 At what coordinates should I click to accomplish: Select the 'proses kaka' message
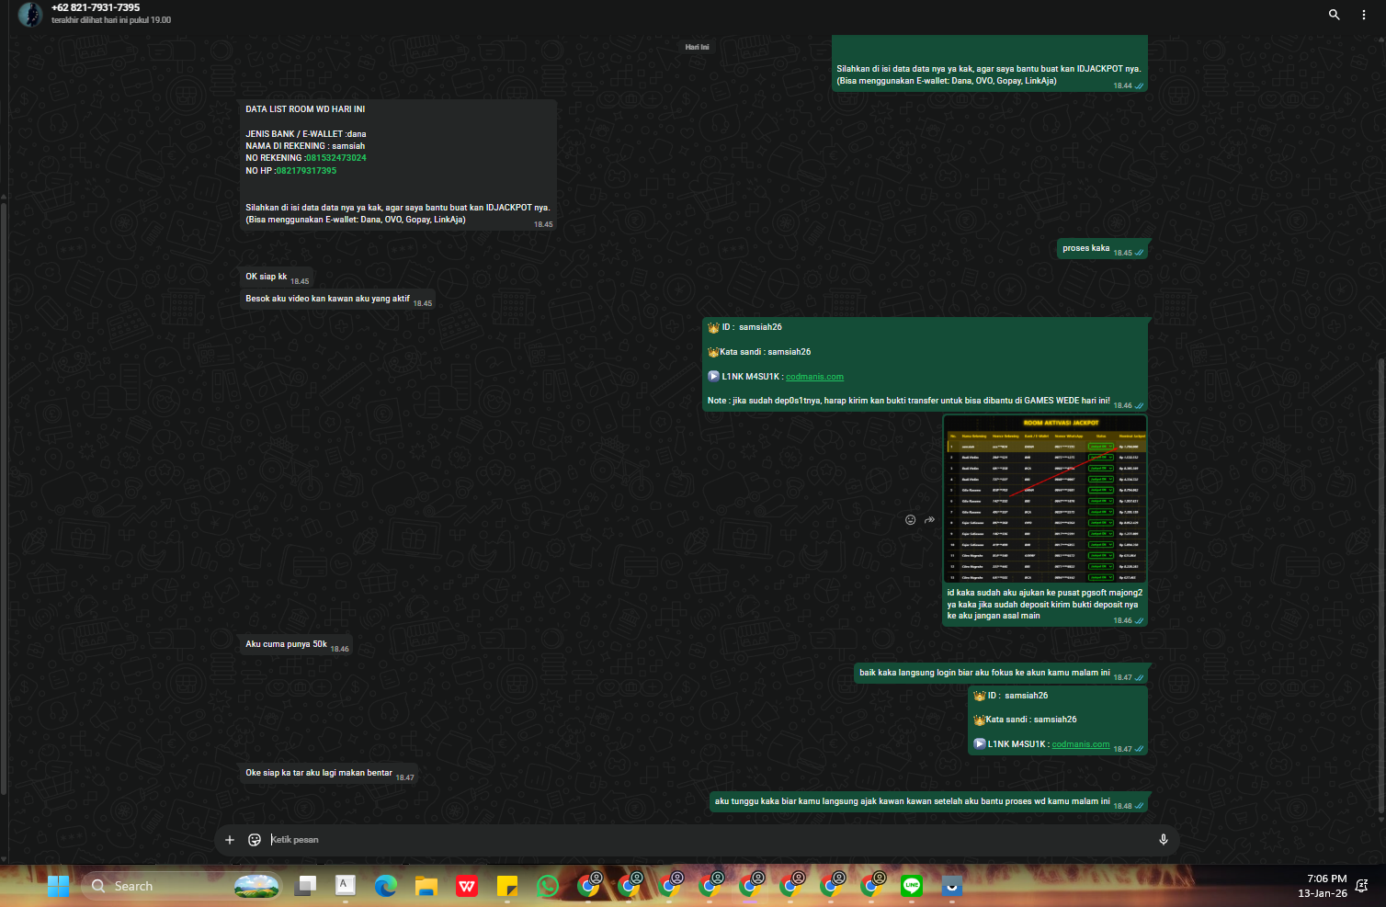pyautogui.click(x=1102, y=249)
